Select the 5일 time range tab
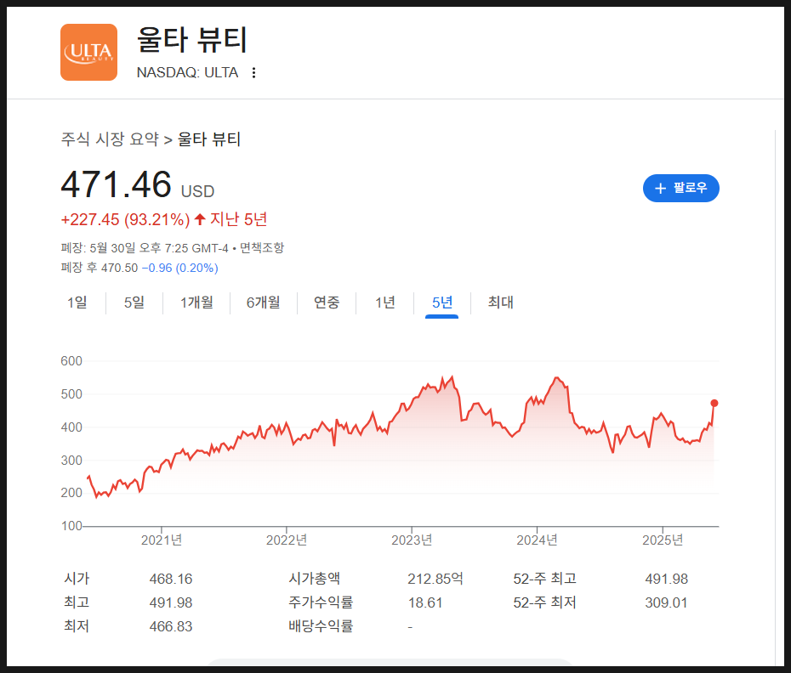 coord(134,303)
